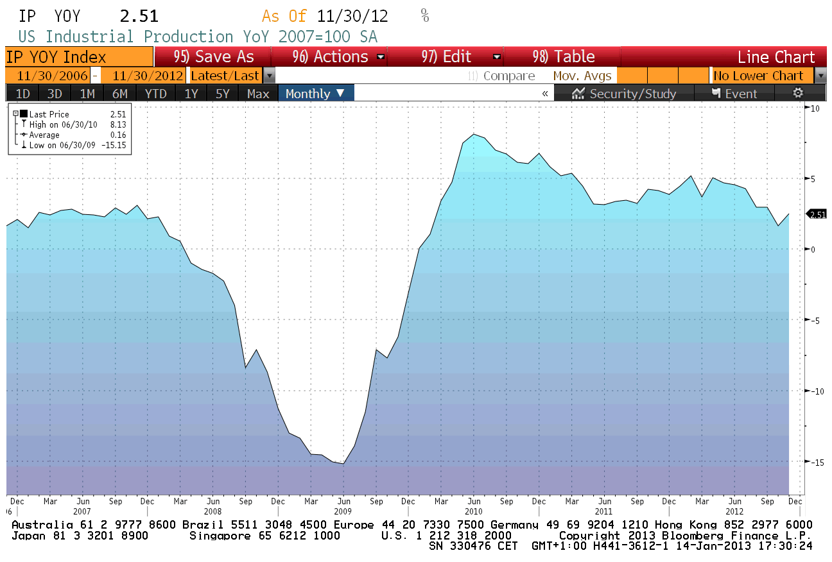Click the Last Price black square marker in legend
Viewport: 832px width, 562px height.
coord(24,114)
